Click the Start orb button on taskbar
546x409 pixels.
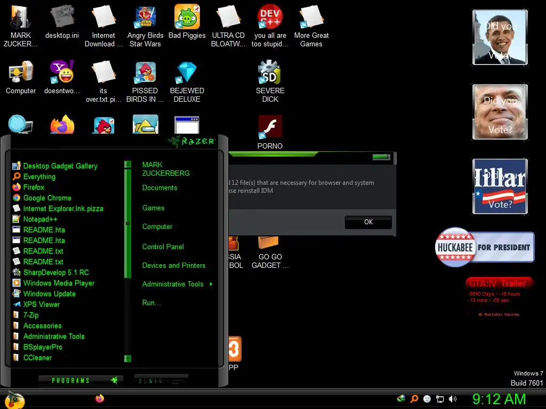coord(14,400)
